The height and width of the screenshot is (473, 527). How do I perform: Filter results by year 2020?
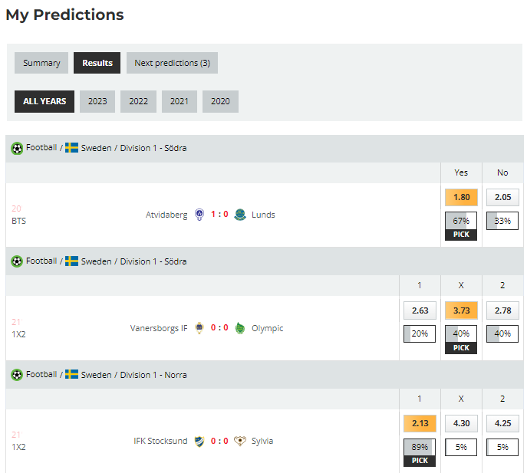pyautogui.click(x=220, y=101)
